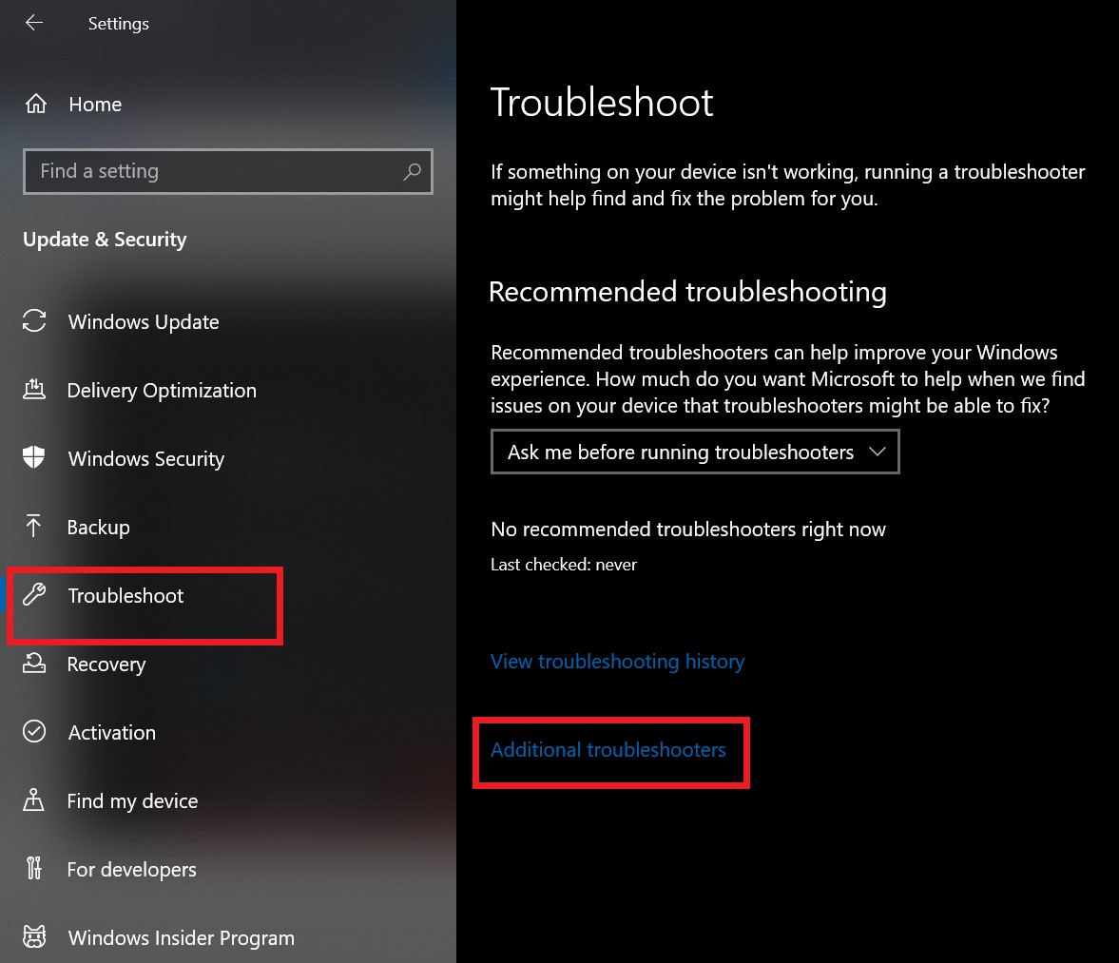The height and width of the screenshot is (963, 1119).
Task: Click the Home house icon
Action: point(35,105)
